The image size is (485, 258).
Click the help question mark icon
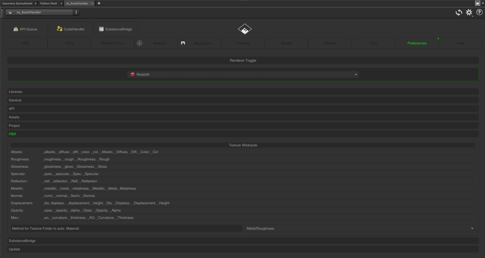[x=479, y=12]
